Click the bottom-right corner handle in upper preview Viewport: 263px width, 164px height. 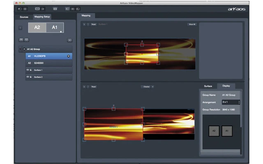tap(158, 63)
